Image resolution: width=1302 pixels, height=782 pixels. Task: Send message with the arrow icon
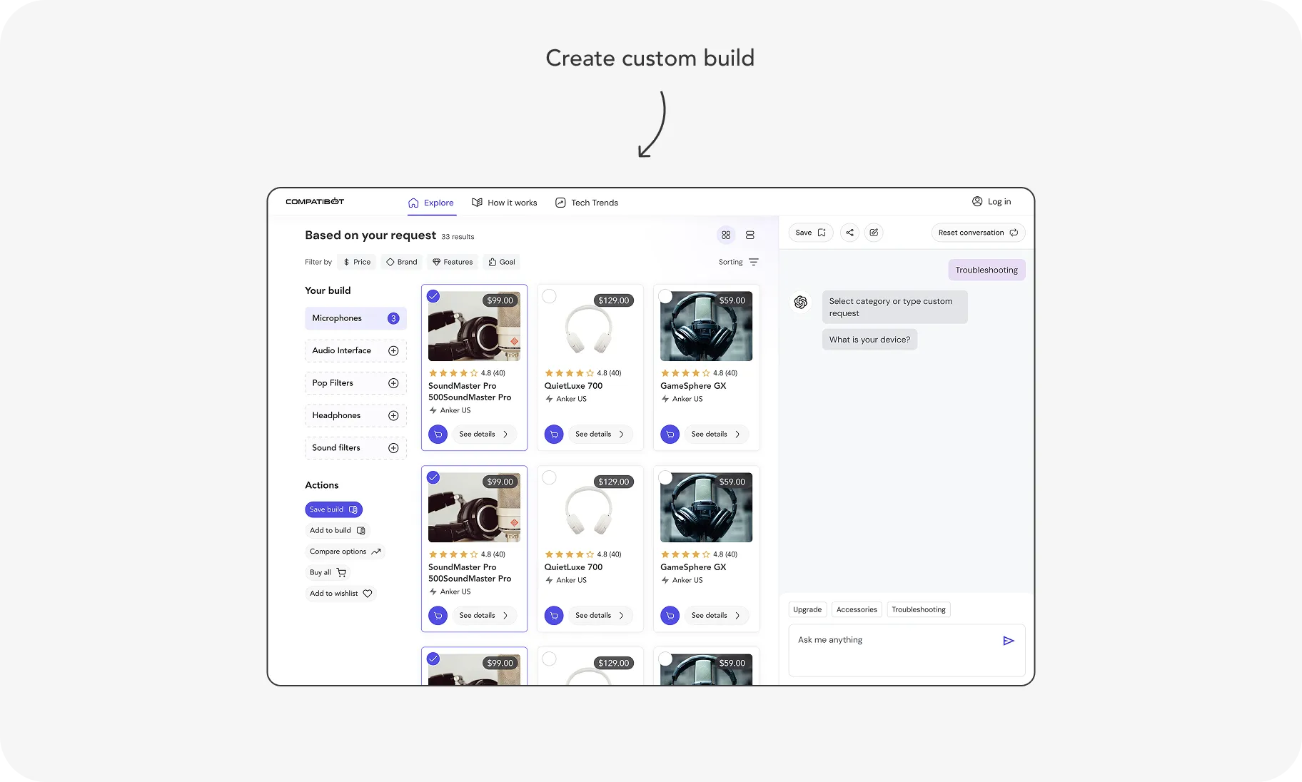[1008, 641]
